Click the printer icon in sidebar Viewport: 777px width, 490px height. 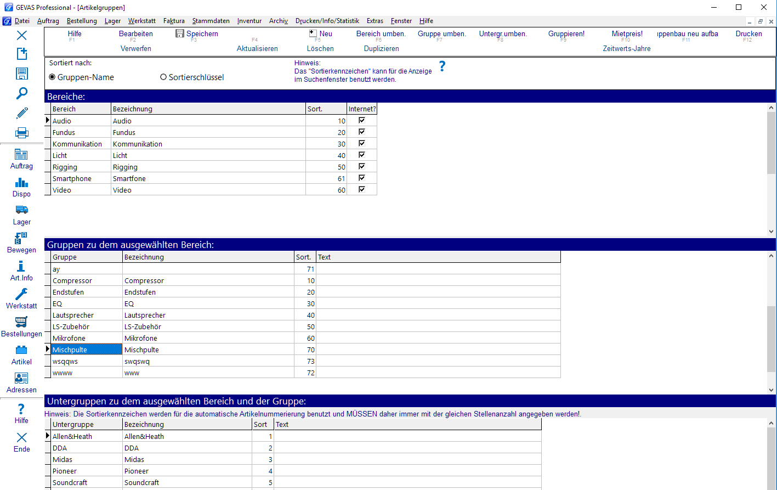coord(22,133)
